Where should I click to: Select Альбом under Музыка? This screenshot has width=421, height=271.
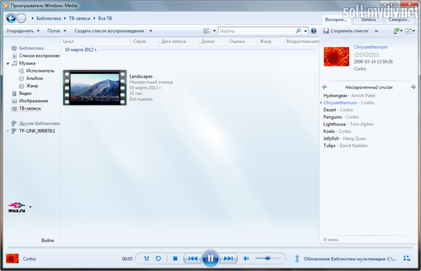click(x=34, y=78)
